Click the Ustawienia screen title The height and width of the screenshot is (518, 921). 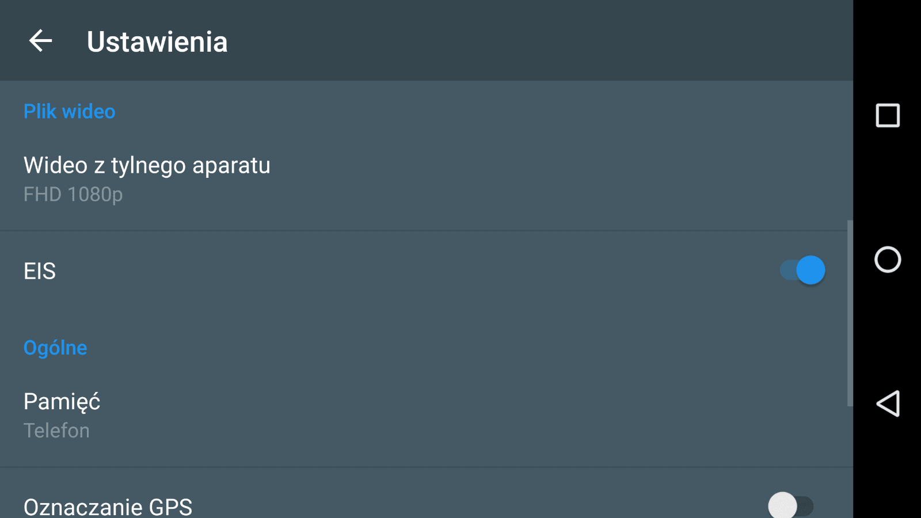tap(157, 41)
